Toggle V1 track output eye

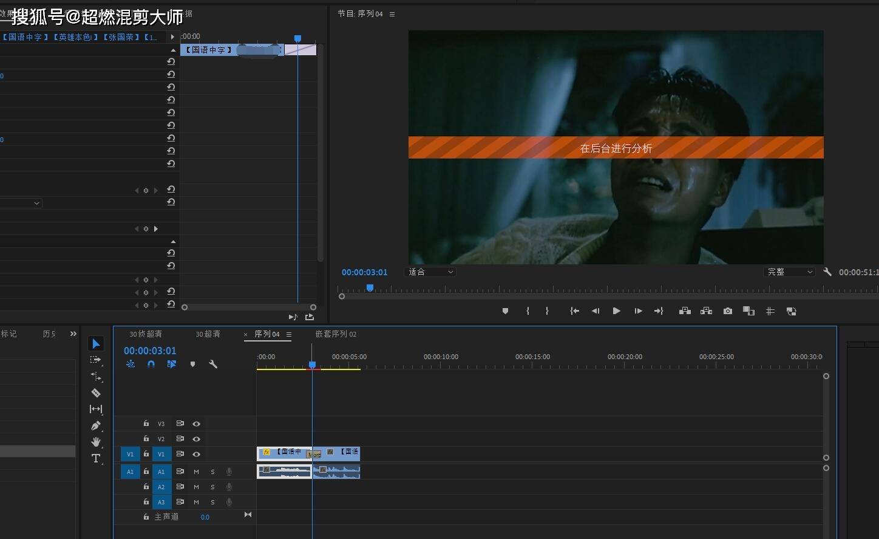coord(196,454)
